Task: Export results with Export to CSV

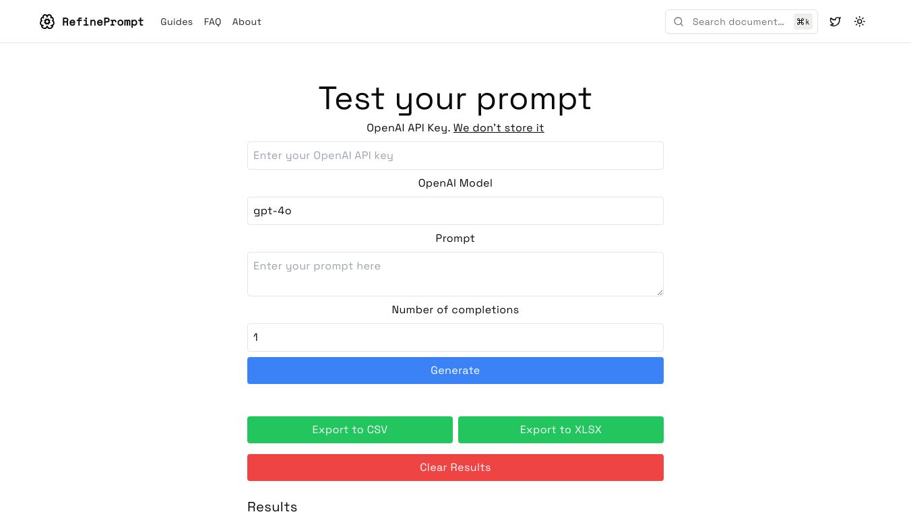Action: (x=350, y=430)
